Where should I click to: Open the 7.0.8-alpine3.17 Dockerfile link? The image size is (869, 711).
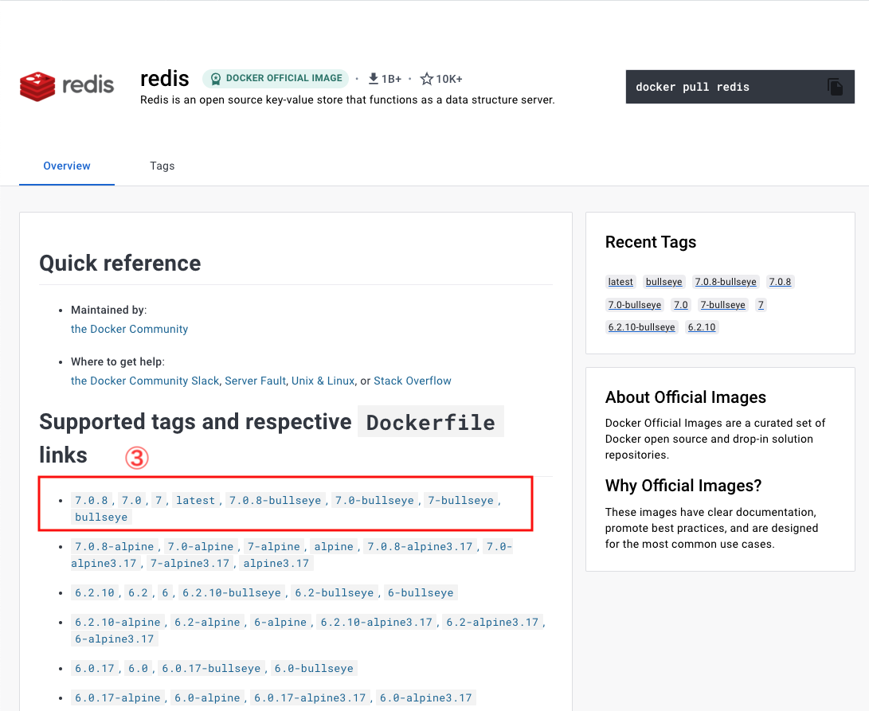(420, 546)
